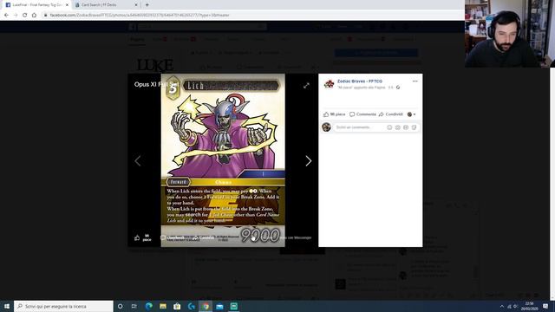The image size is (555, 312).
Task: Reload the current page
Action: [25, 16]
